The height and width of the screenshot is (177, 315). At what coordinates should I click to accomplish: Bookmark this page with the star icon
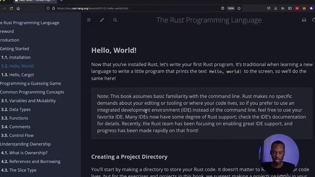click(239, 8)
